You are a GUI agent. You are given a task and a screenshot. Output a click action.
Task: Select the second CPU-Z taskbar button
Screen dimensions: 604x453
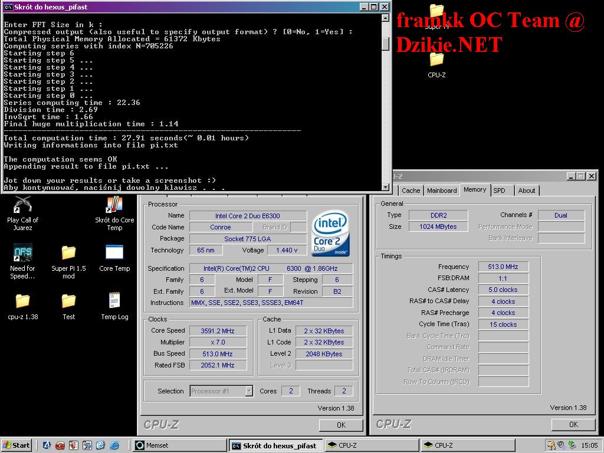coord(467,445)
